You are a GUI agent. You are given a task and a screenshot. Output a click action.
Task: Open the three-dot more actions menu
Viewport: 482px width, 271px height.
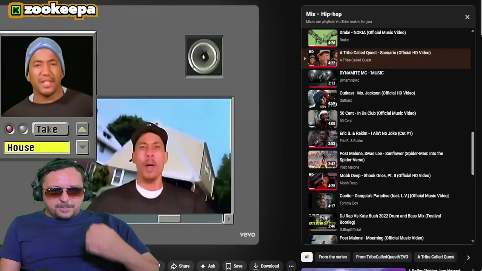click(x=291, y=266)
